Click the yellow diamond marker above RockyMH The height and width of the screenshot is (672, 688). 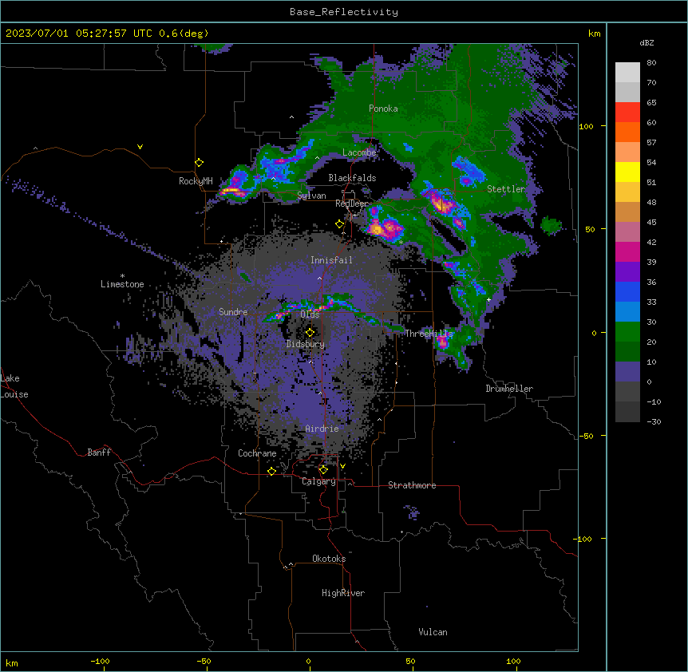pos(200,163)
